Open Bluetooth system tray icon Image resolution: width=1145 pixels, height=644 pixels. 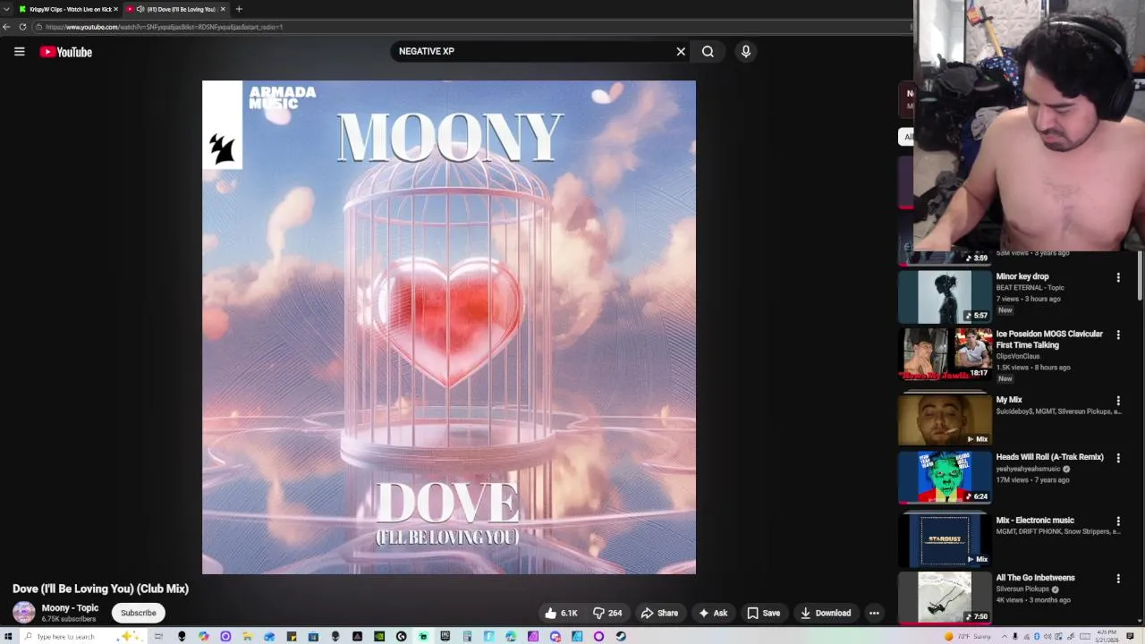coord(1037,636)
